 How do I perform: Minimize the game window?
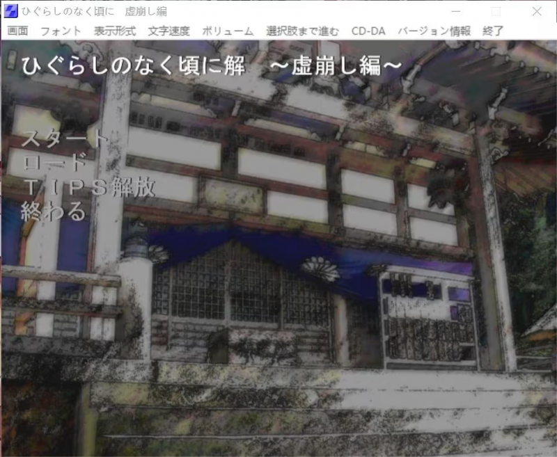click(455, 12)
